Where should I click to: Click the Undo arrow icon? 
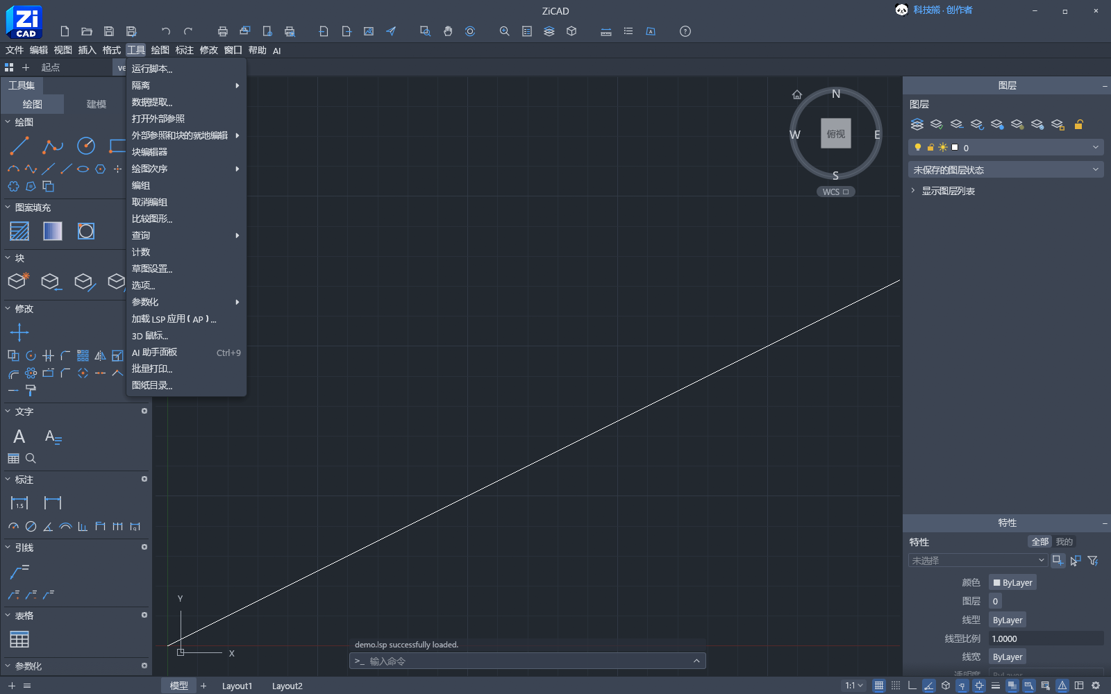pos(165,31)
